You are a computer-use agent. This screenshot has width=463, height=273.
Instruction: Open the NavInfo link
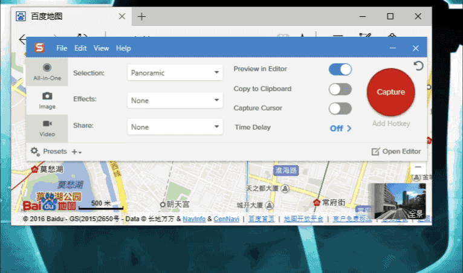pyautogui.click(x=194, y=219)
